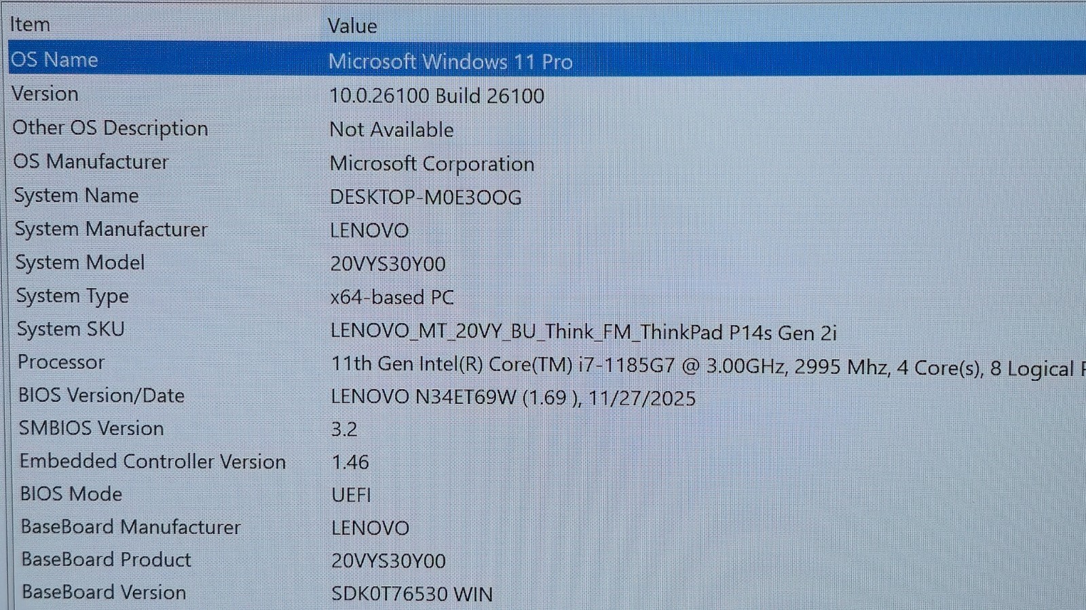The width and height of the screenshot is (1086, 610).
Task: Select the Other OS Description label
Action: [x=110, y=128]
